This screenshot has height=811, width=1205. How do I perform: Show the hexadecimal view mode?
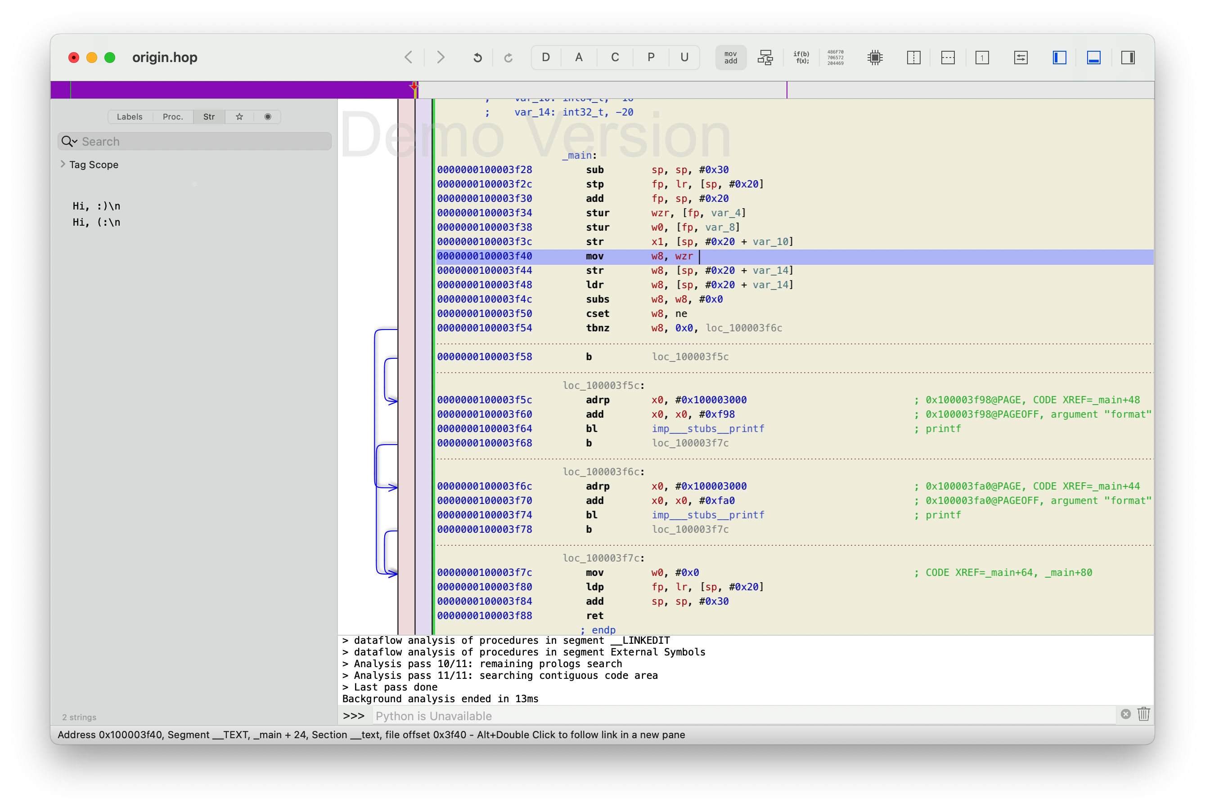tap(835, 58)
